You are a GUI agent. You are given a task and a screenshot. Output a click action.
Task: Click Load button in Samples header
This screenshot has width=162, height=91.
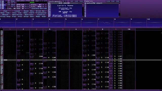pyautogui.click(x=113, y=1)
